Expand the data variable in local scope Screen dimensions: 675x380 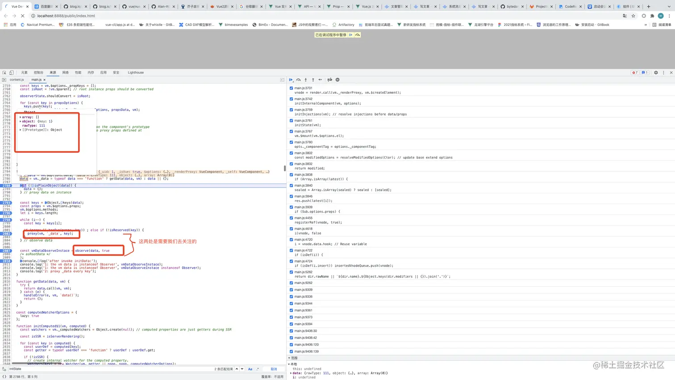(x=291, y=373)
